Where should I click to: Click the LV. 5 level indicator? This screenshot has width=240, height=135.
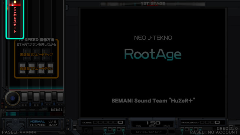52,121
